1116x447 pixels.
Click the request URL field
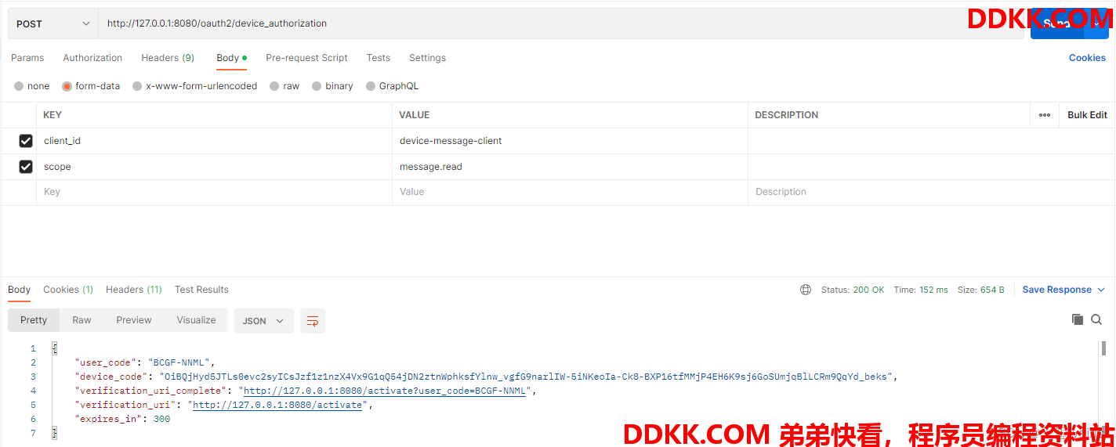(x=561, y=23)
